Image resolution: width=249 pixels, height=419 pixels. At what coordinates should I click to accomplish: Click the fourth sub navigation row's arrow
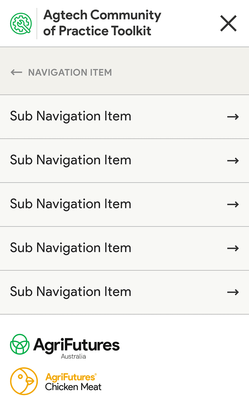tap(233, 248)
